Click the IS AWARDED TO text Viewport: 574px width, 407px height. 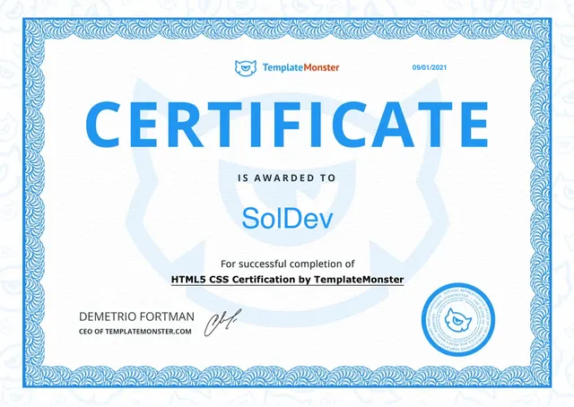(287, 178)
